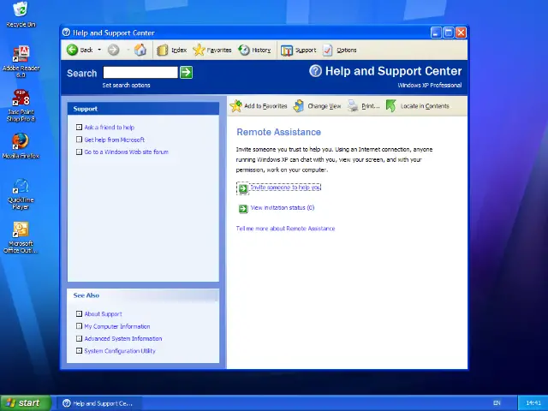Click Help and Support taskbar button
This screenshot has width=548, height=411.
coord(99,403)
